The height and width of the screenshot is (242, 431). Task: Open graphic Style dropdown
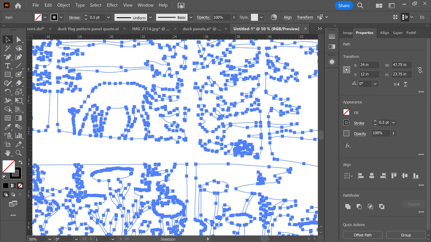261,17
